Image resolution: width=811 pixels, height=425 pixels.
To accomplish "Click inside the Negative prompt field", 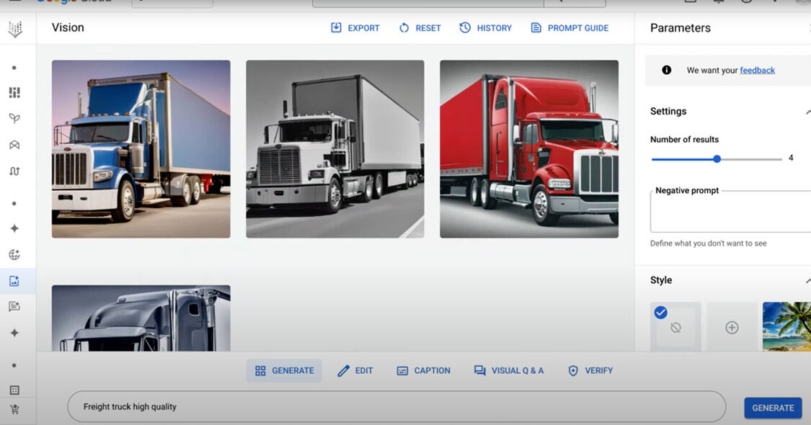I will tap(730, 212).
